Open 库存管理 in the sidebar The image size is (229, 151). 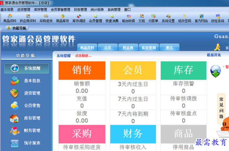coord(25,118)
